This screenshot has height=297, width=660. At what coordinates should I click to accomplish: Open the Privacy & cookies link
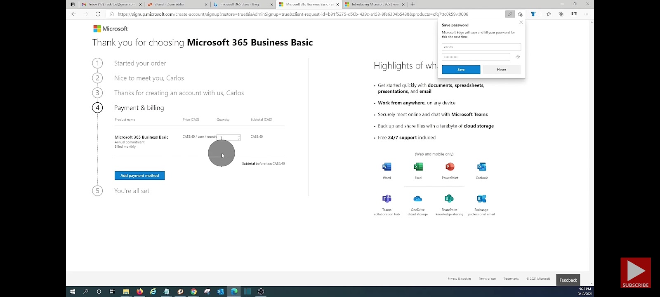(x=460, y=279)
